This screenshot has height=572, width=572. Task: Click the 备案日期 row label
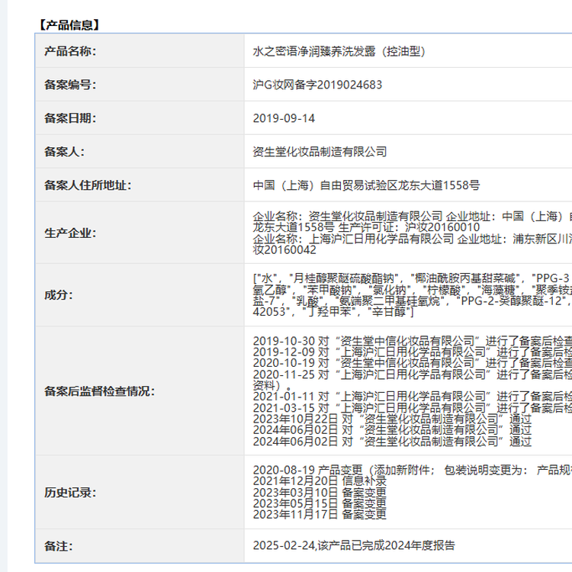[x=70, y=118]
